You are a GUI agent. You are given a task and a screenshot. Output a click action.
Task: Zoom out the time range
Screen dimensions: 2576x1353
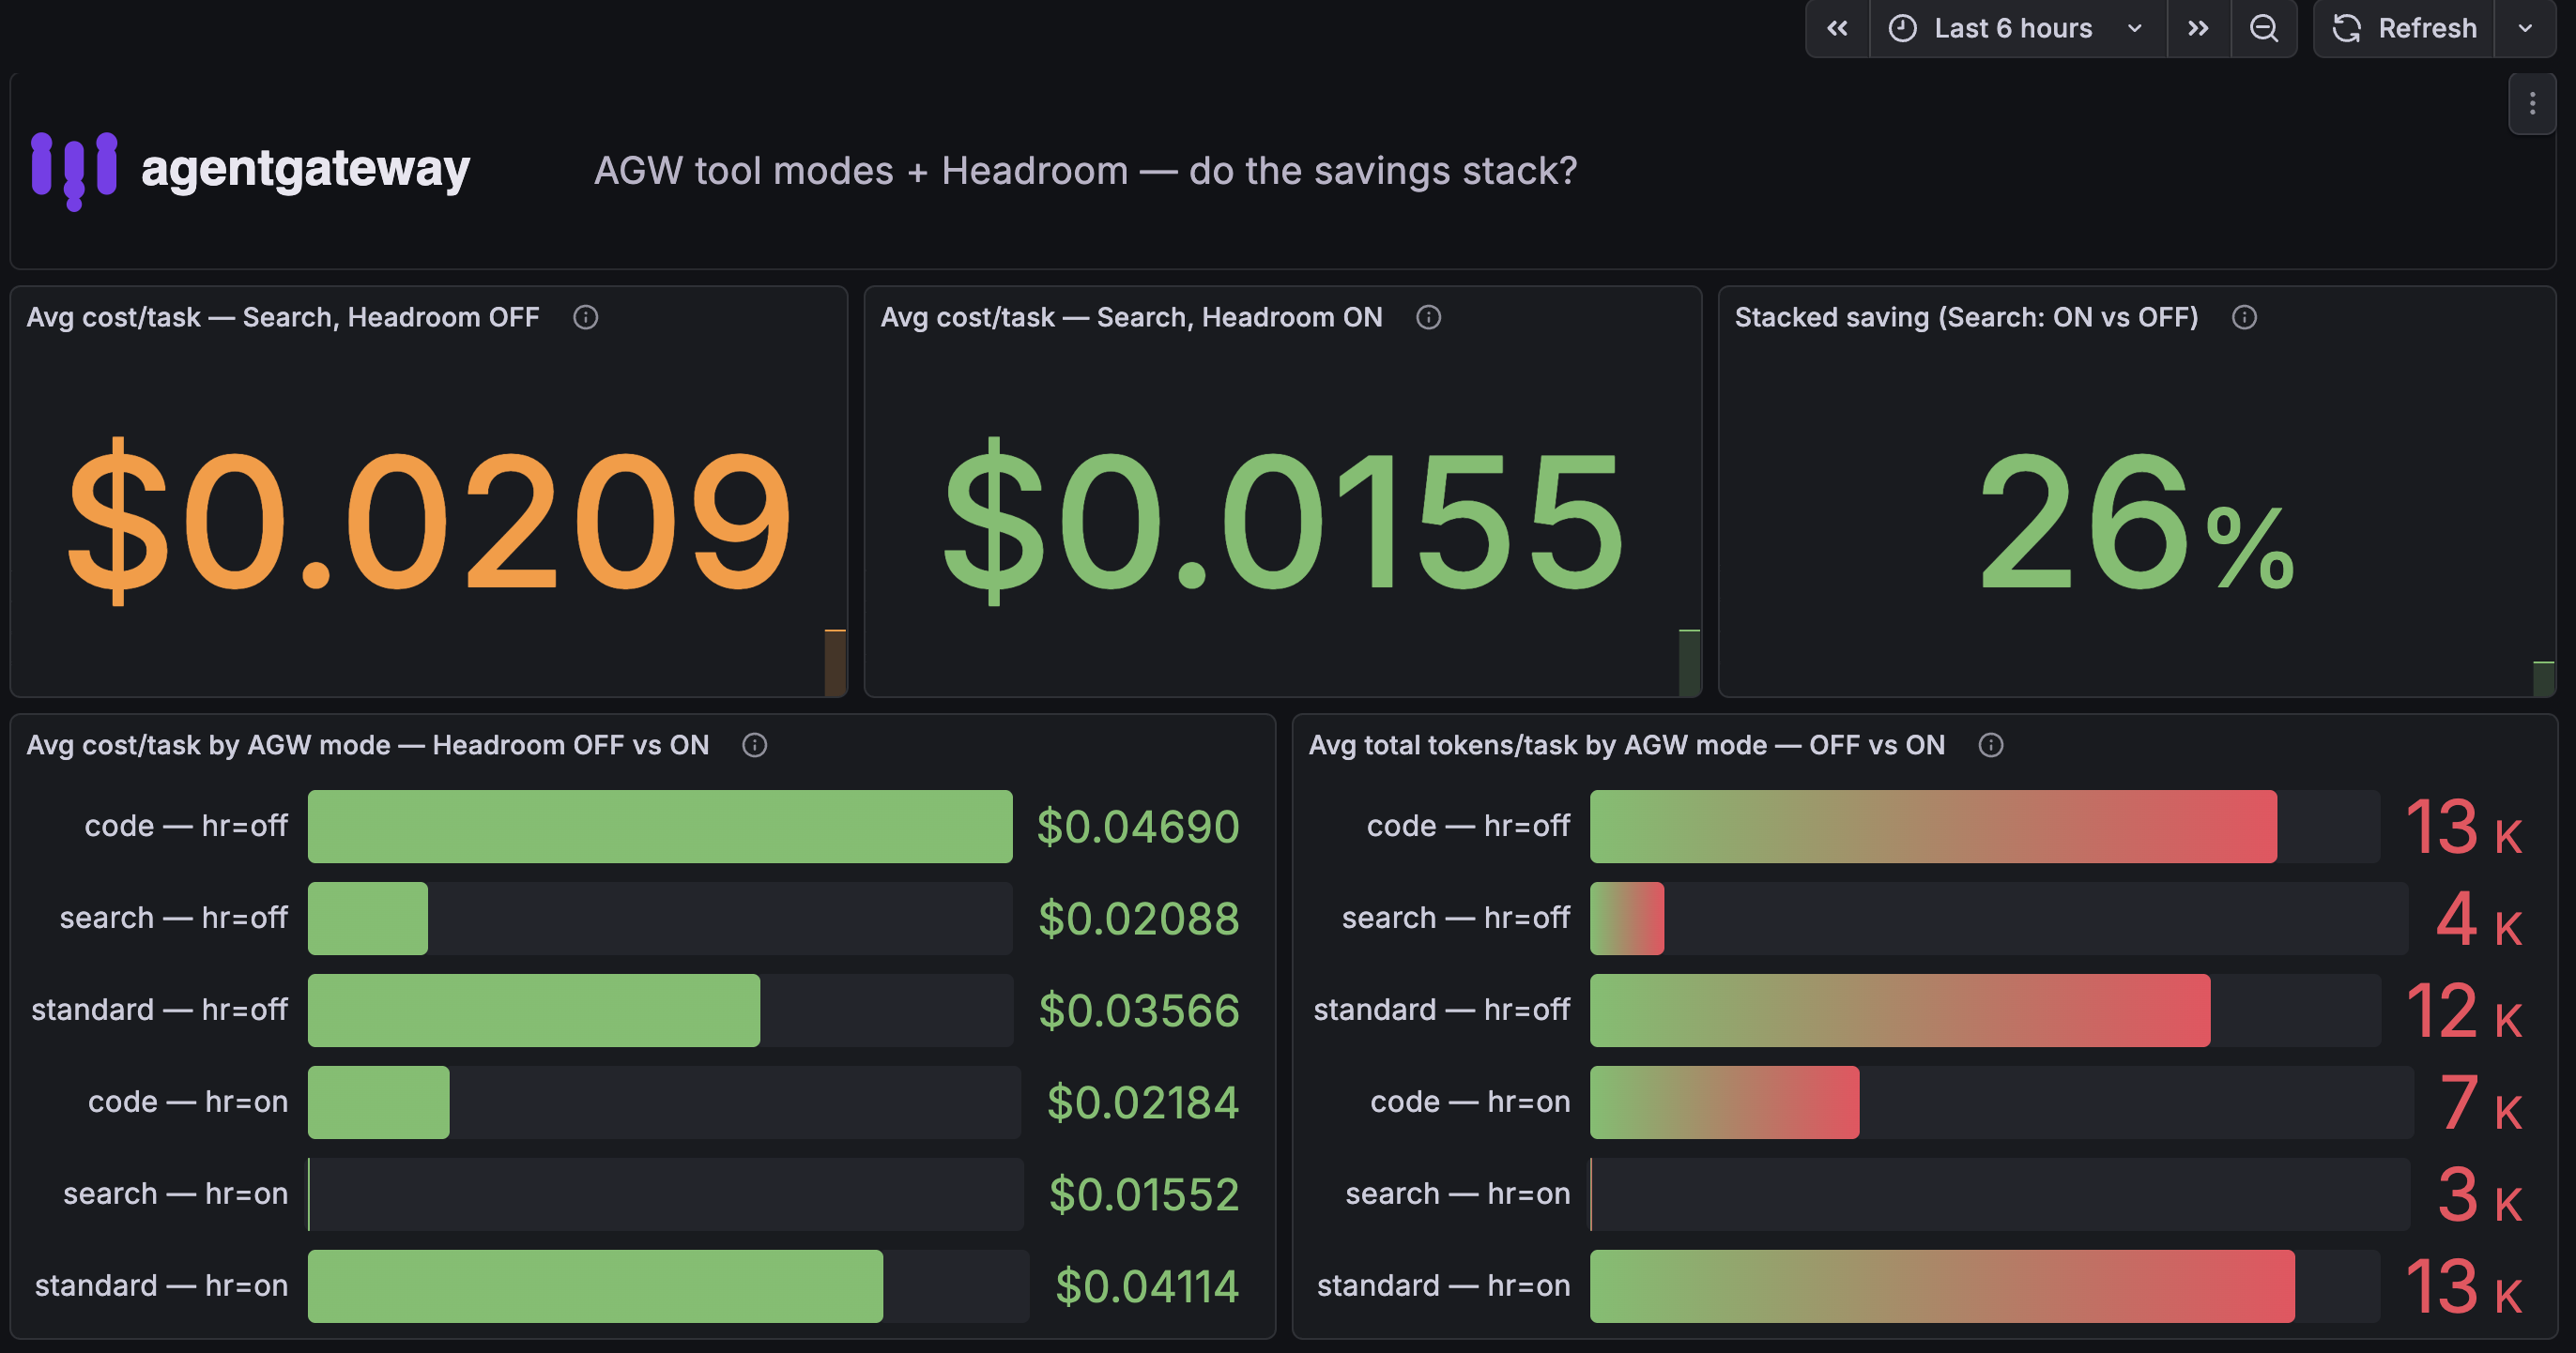pos(2264,28)
